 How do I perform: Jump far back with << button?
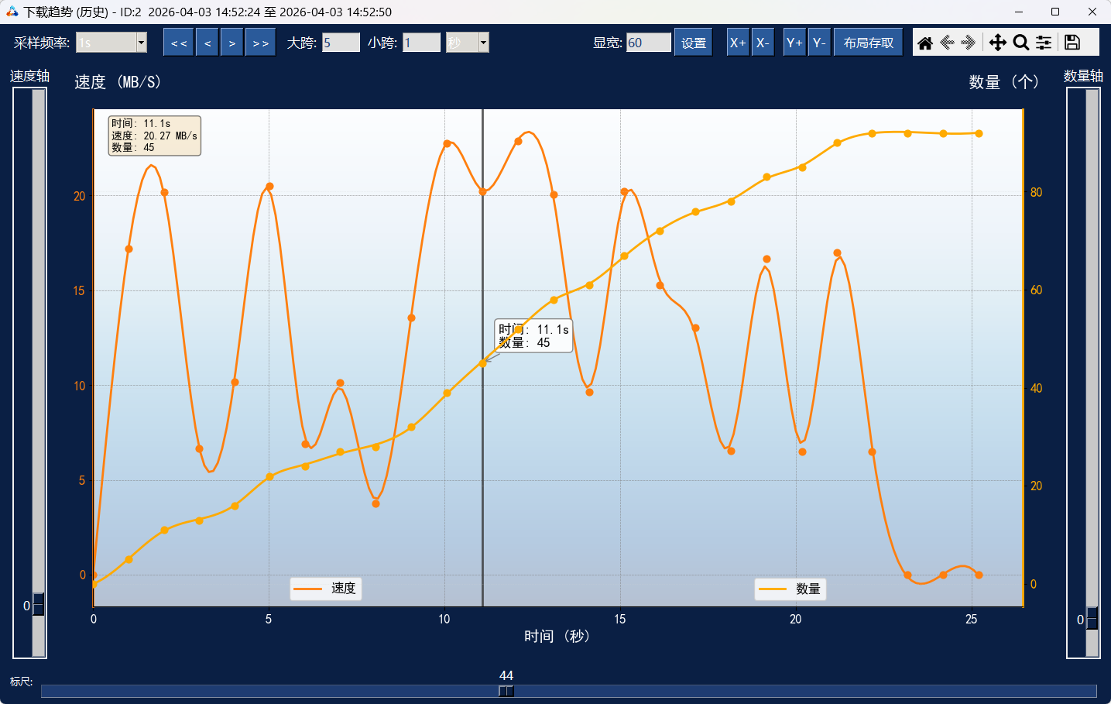tap(179, 43)
